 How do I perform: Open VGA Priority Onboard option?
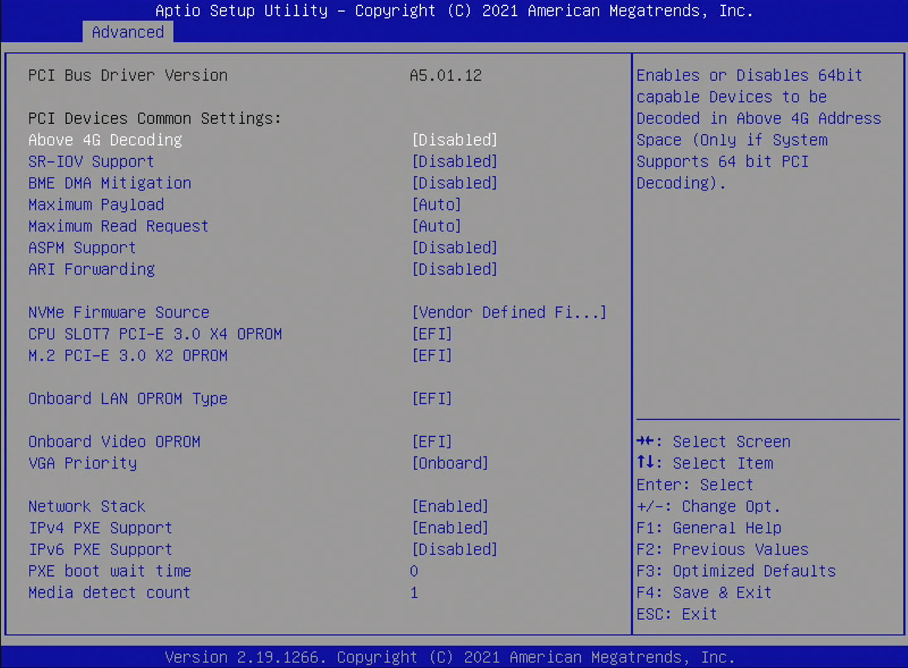pyautogui.click(x=450, y=463)
